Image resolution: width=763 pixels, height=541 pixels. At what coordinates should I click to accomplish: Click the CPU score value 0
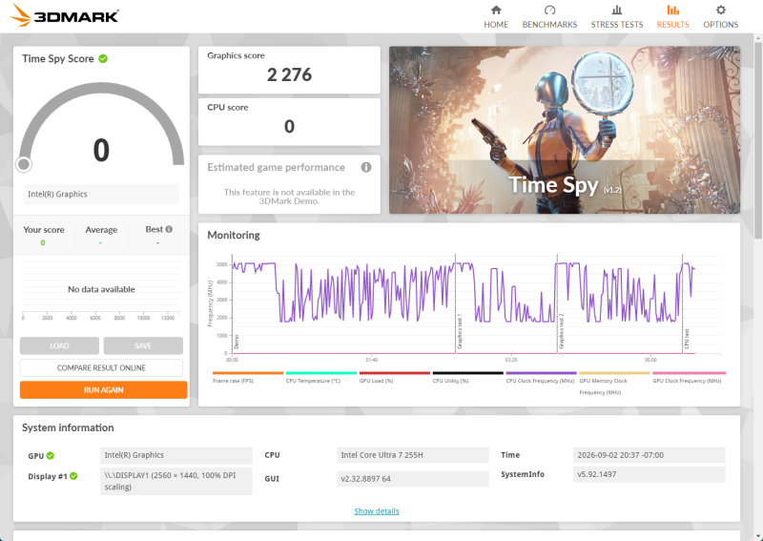[x=289, y=127]
